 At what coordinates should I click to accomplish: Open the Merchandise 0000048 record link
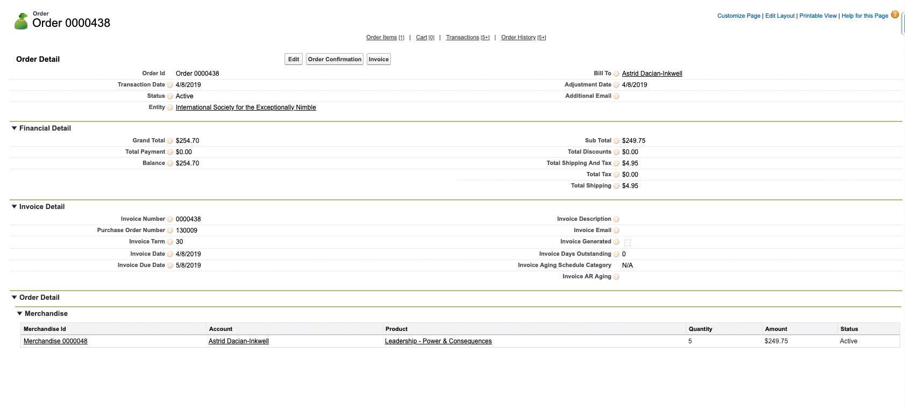tap(55, 341)
